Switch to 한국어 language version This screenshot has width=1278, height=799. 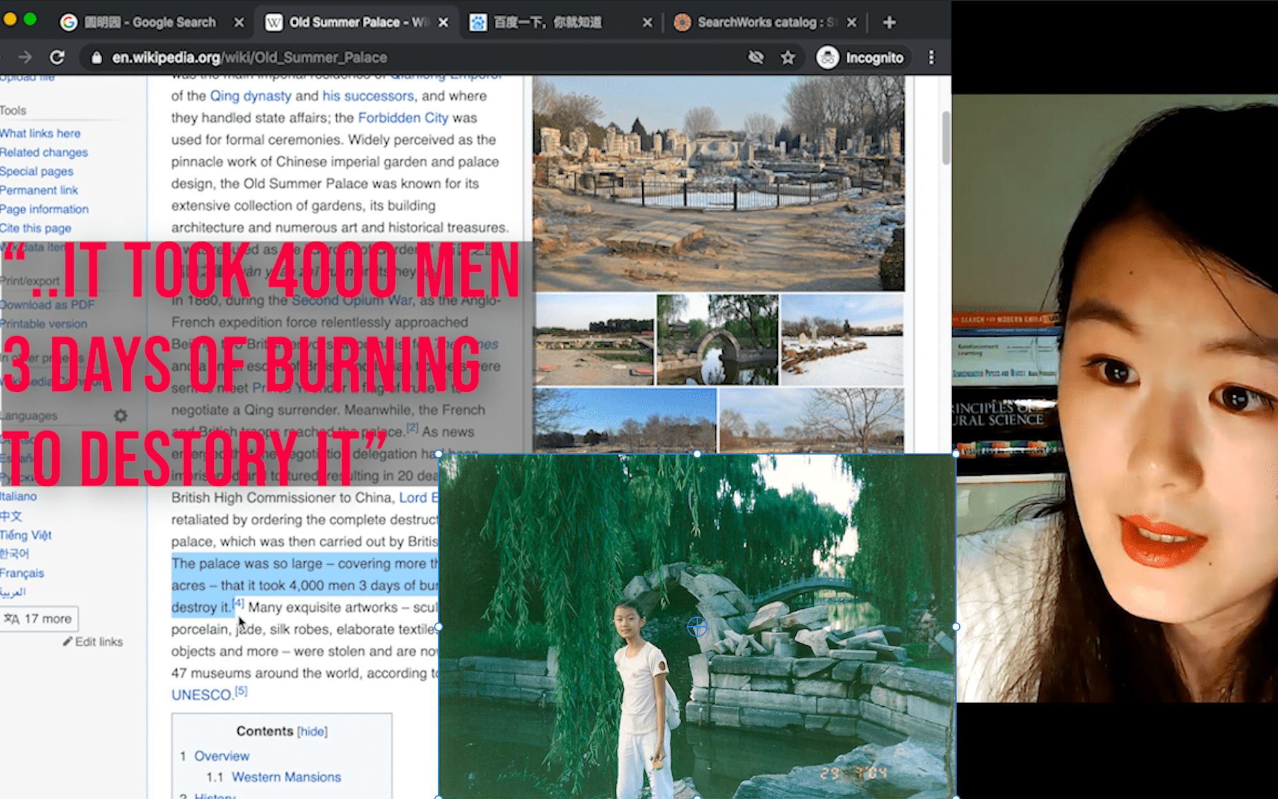(15, 554)
